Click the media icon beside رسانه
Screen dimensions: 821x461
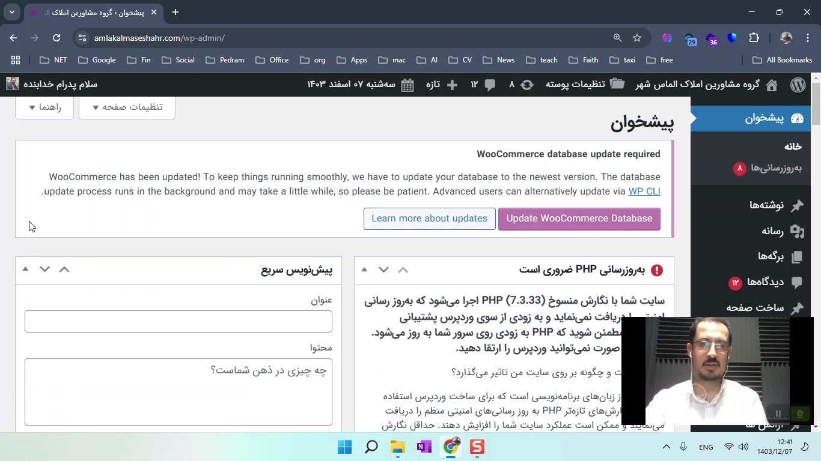point(798,231)
